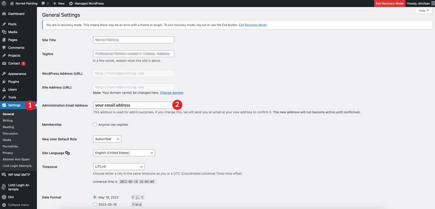This screenshot has height=209, width=435.
Task: Click the Pages icon in sidebar
Action: [4, 40]
